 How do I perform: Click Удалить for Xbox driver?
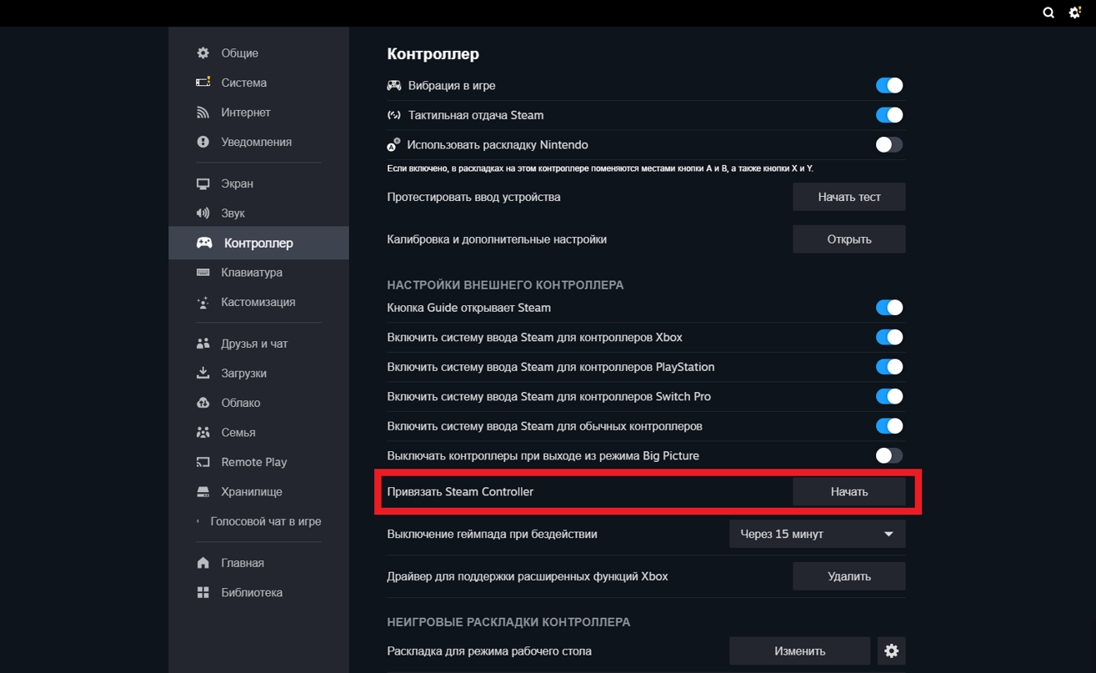(x=848, y=576)
